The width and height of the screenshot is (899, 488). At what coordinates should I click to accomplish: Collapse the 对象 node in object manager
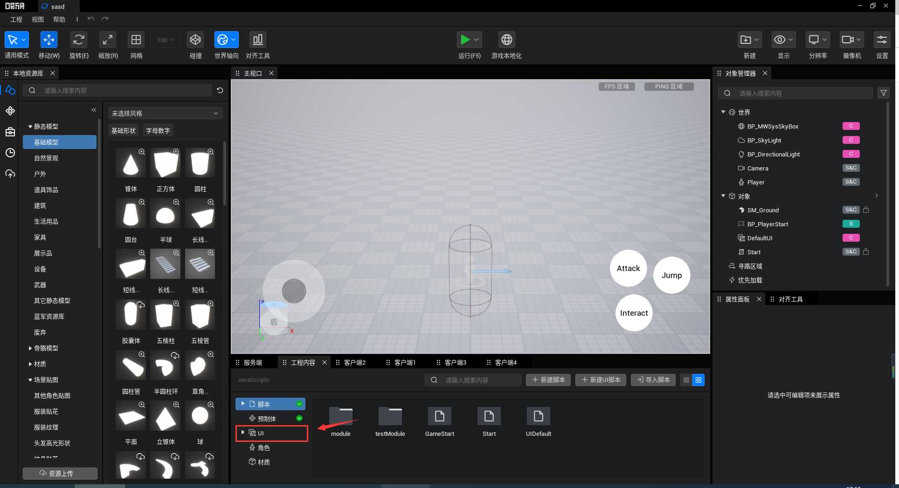[x=723, y=196]
